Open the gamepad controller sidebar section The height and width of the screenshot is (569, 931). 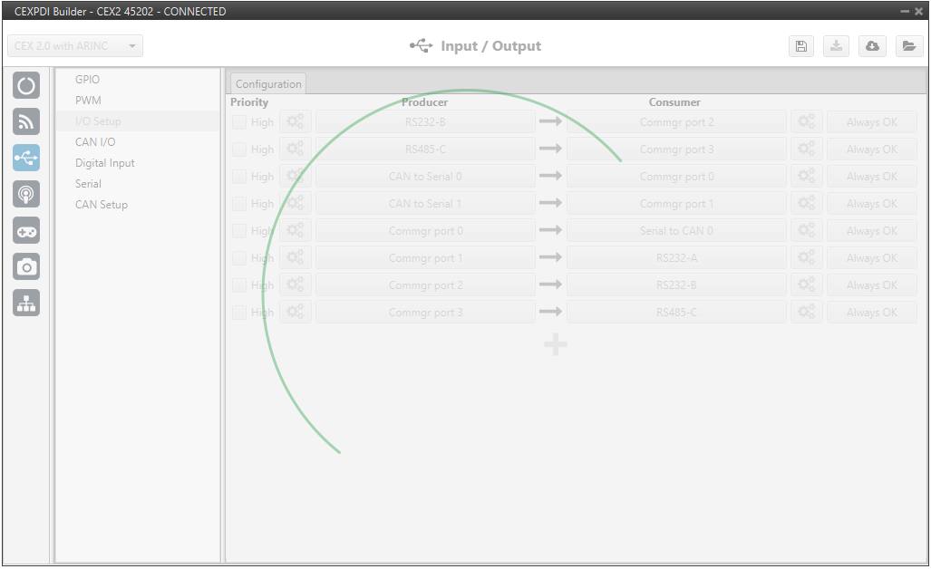tap(26, 230)
